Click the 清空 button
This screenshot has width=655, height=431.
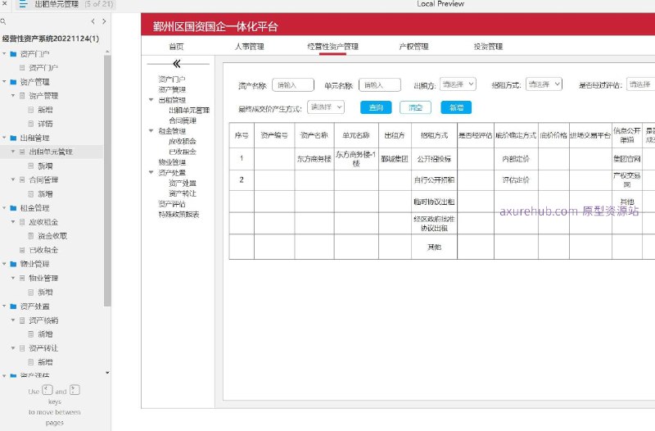[415, 107]
